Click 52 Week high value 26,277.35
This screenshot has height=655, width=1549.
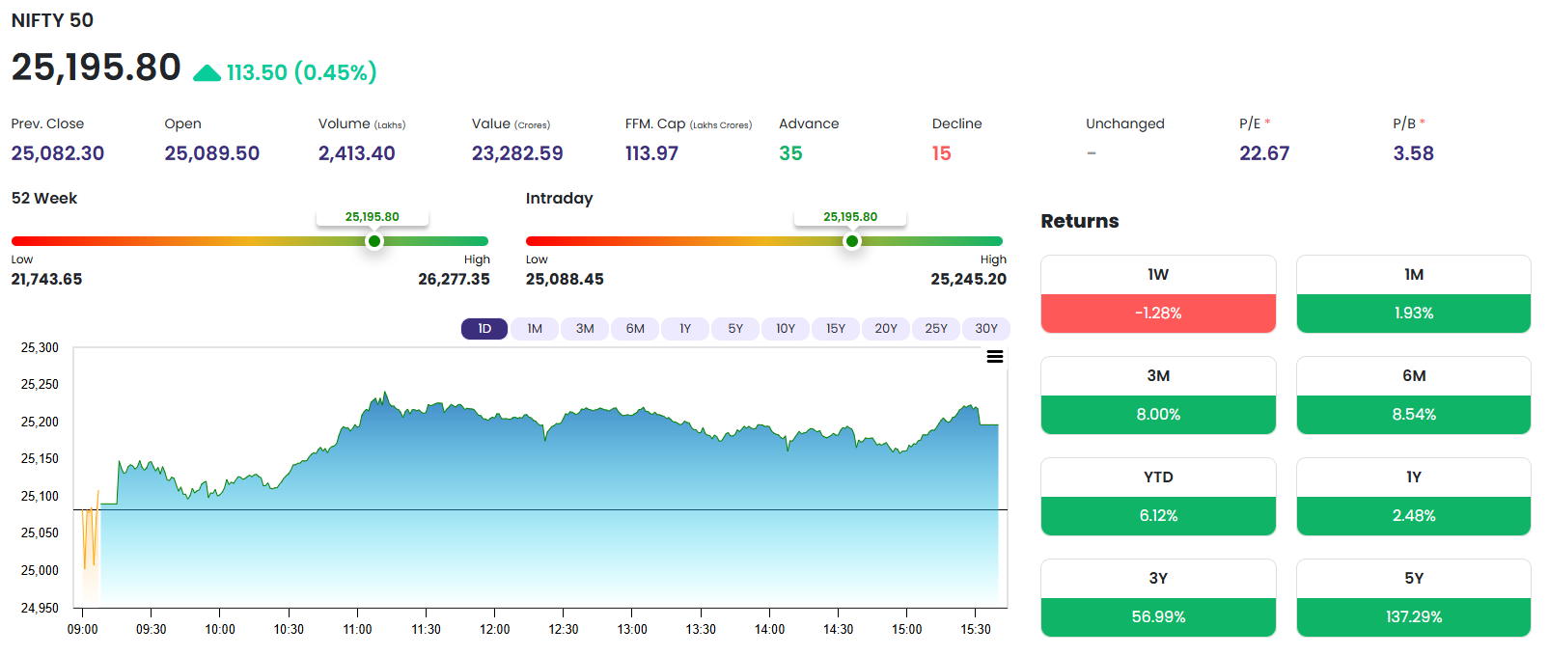coord(454,279)
